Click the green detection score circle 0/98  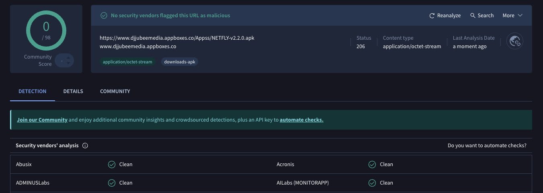click(46, 30)
